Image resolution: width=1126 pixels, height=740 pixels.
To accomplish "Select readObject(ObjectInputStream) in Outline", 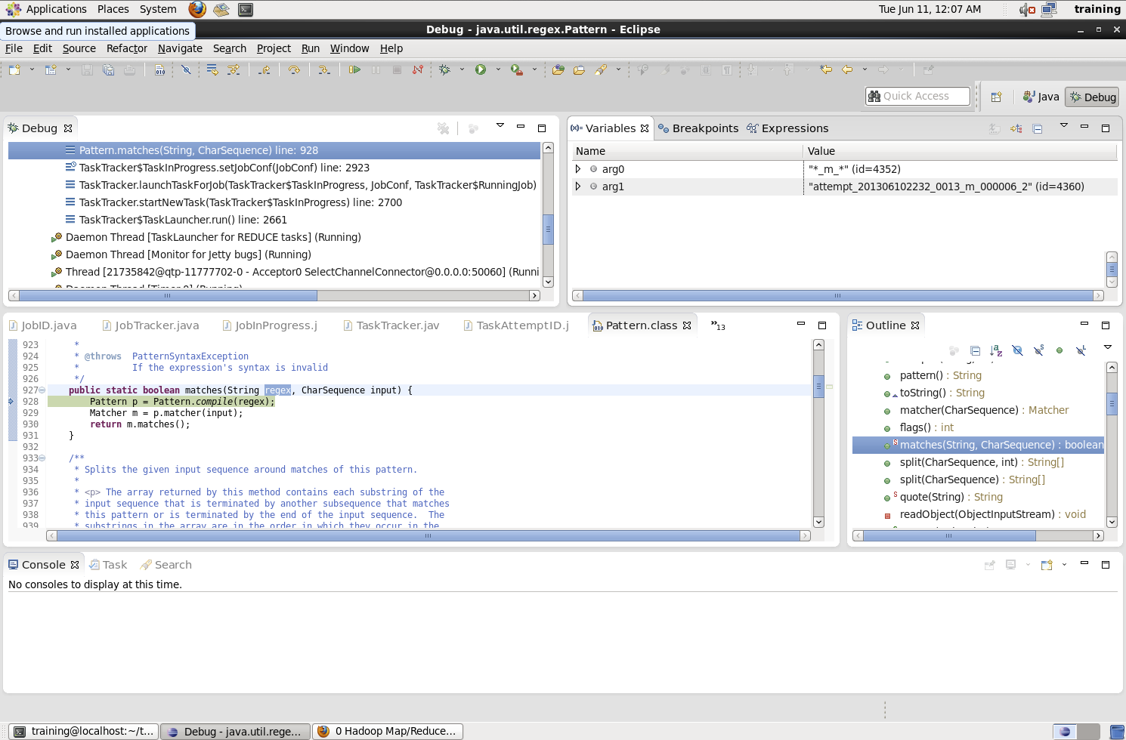I will pyautogui.click(x=993, y=514).
